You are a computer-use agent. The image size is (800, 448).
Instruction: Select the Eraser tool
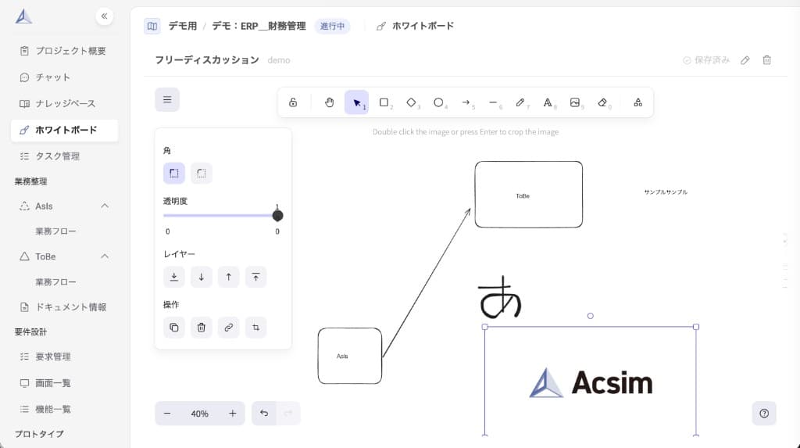pyautogui.click(x=602, y=102)
